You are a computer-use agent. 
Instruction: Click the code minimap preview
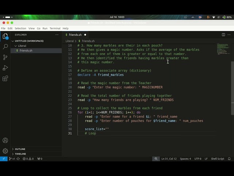click(223, 49)
